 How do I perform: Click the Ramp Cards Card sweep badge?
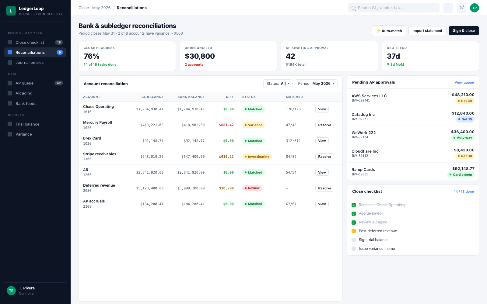tap(461, 174)
